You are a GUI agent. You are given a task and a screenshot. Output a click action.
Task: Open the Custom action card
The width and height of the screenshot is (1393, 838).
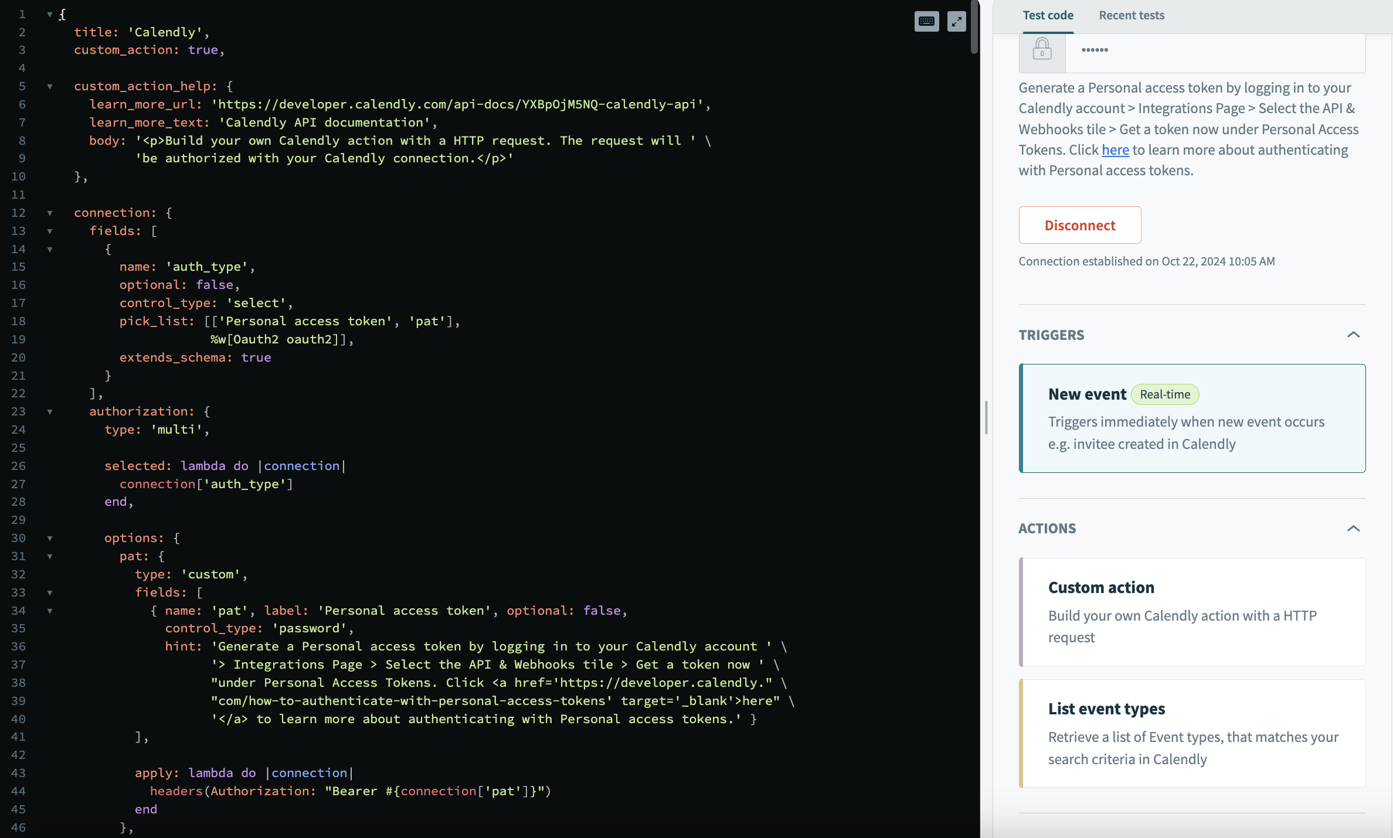[x=1192, y=612]
